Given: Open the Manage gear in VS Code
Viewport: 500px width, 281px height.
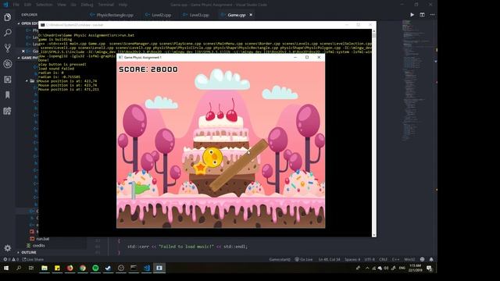Looking at the screenshot, I should point(7,248).
